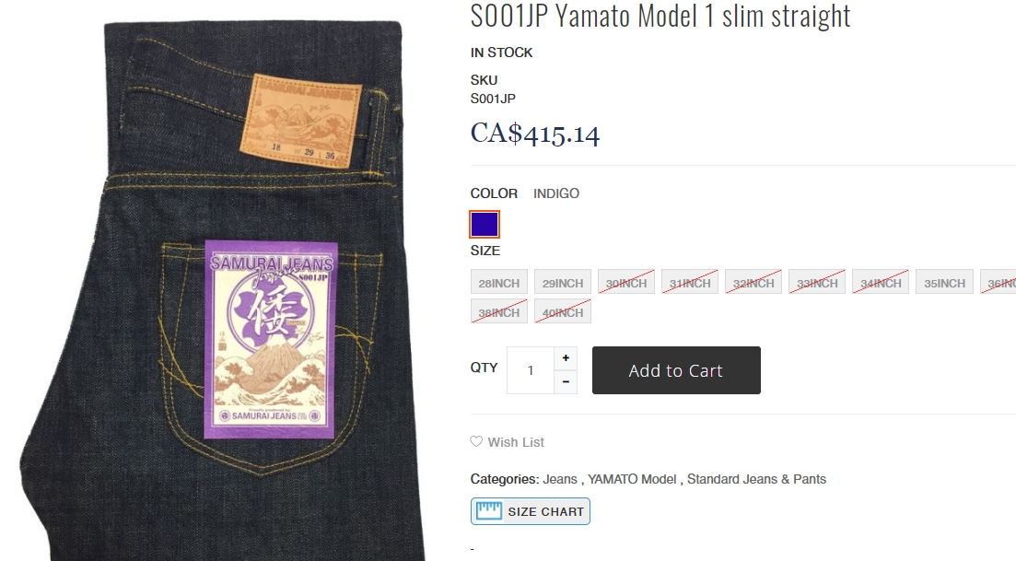Viewport: 1016px width, 561px height.
Task: Select the crossed-out 31INCH size
Action: point(689,283)
